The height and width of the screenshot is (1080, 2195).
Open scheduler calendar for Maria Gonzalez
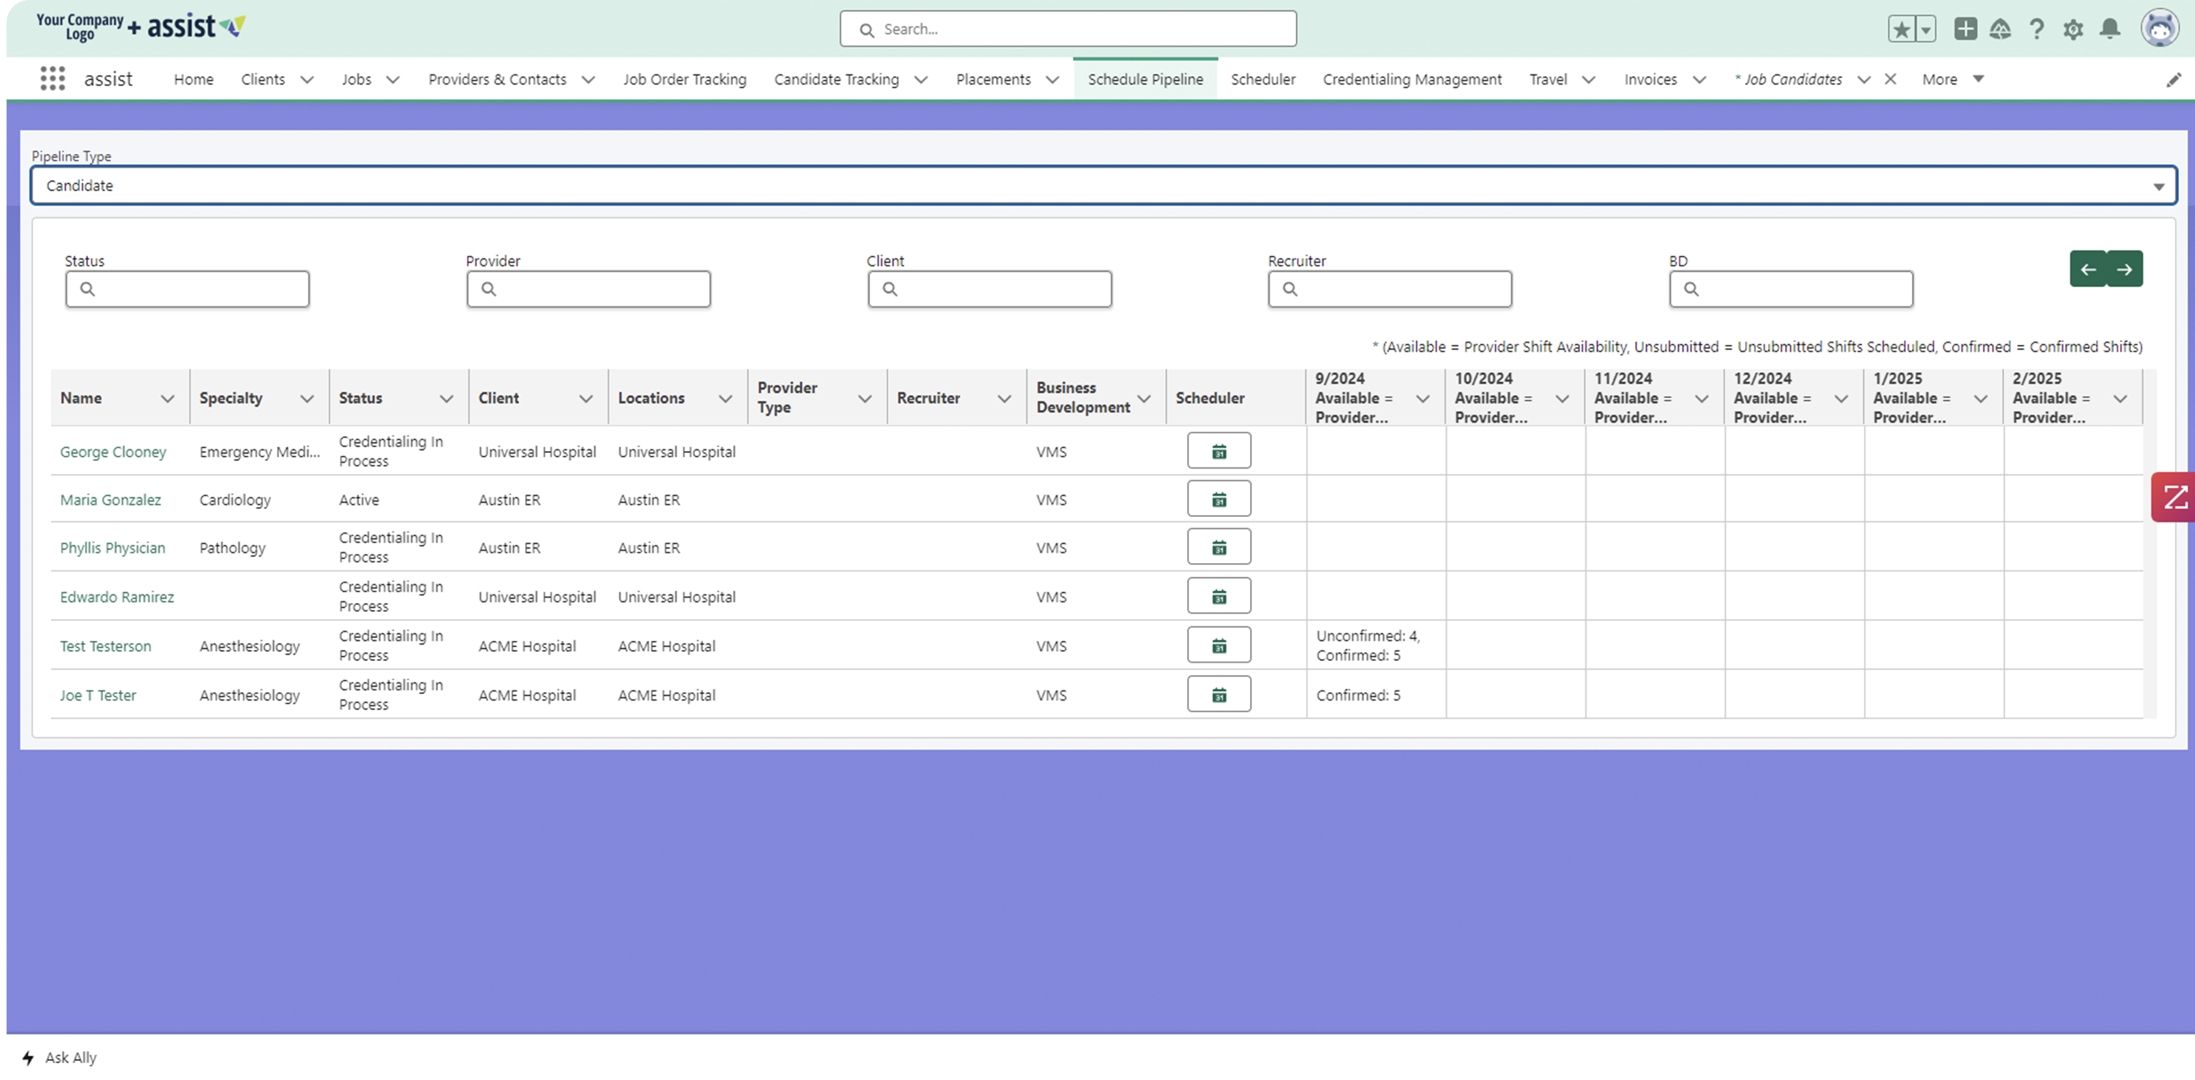1219,499
